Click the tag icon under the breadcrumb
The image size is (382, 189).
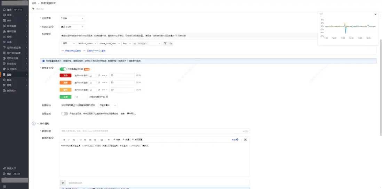[x=33, y=9]
